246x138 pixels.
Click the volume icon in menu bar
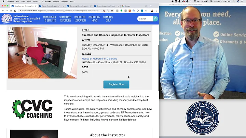tap(199, 1)
